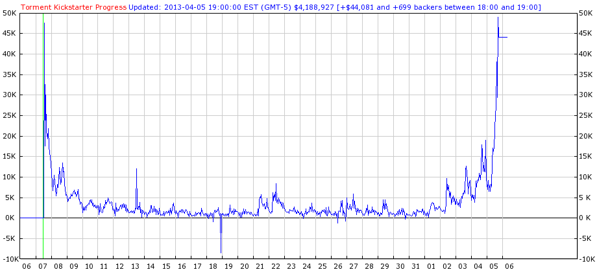Click the 01 date label on x-axis
Viewport: 597px width, 272px height.
point(431,266)
